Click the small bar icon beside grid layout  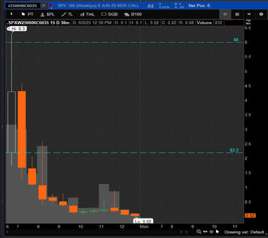(x=249, y=14)
